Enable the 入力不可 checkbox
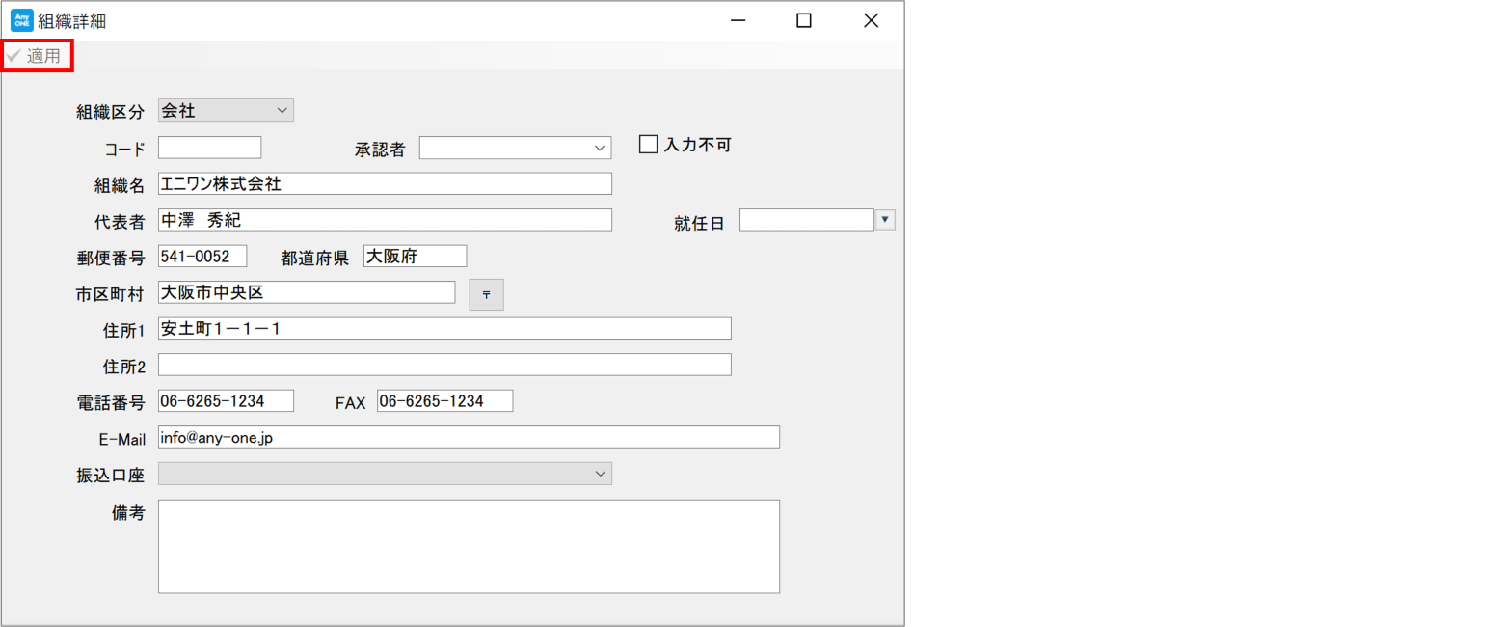Viewport: 1505px width, 627px height. pos(649,145)
